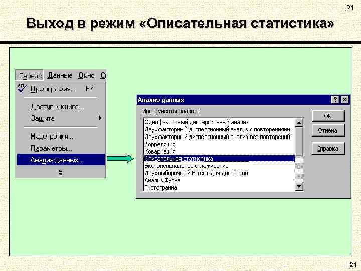This screenshot has width=361, height=271.
Task: Select Двухвыборочный F-тест для дисперсии
Action: tap(219, 173)
